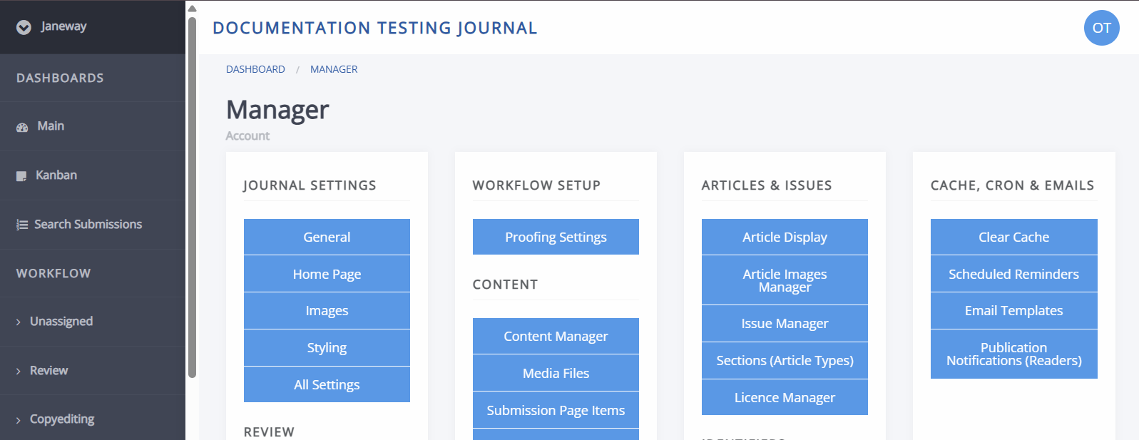Open Email Templates button
Viewport: 1139px width, 440px height.
1013,311
